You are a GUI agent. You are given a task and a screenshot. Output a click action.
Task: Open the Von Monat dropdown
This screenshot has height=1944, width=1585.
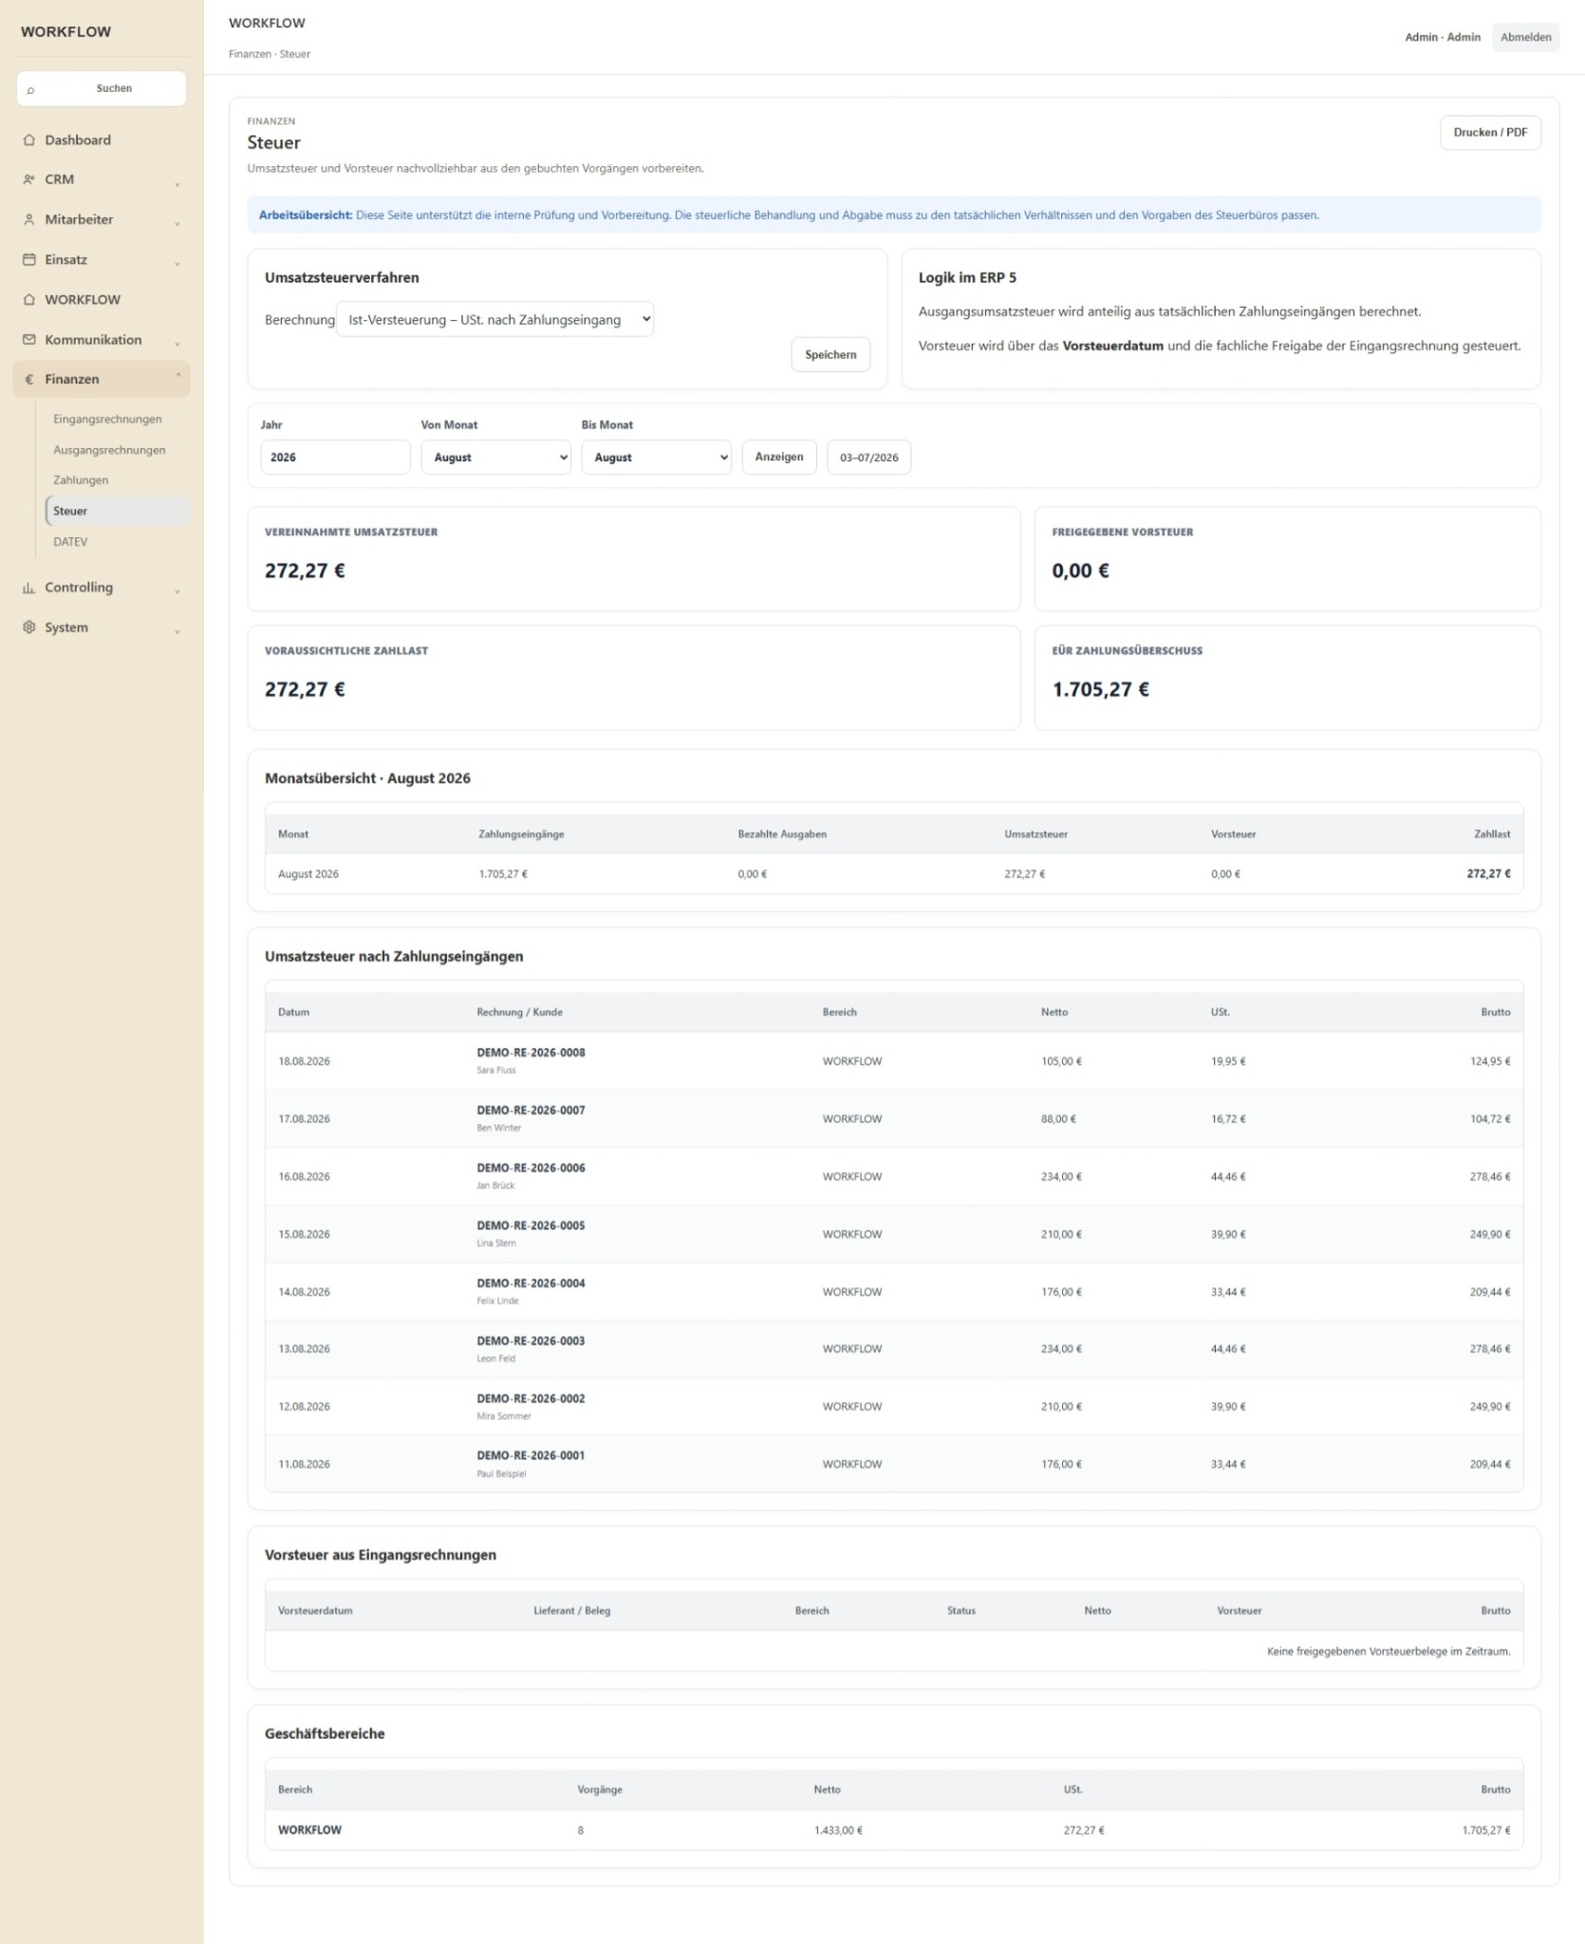495,458
